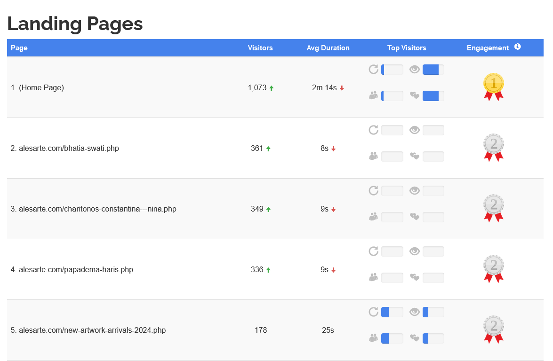This screenshot has width=553, height=361.
Task: Click visitor count 1,073
Action: coord(257,88)
